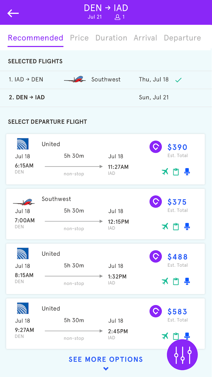Image resolution: width=212 pixels, height=377 pixels.
Task: Tap the back arrow in header
Action: [13, 13]
